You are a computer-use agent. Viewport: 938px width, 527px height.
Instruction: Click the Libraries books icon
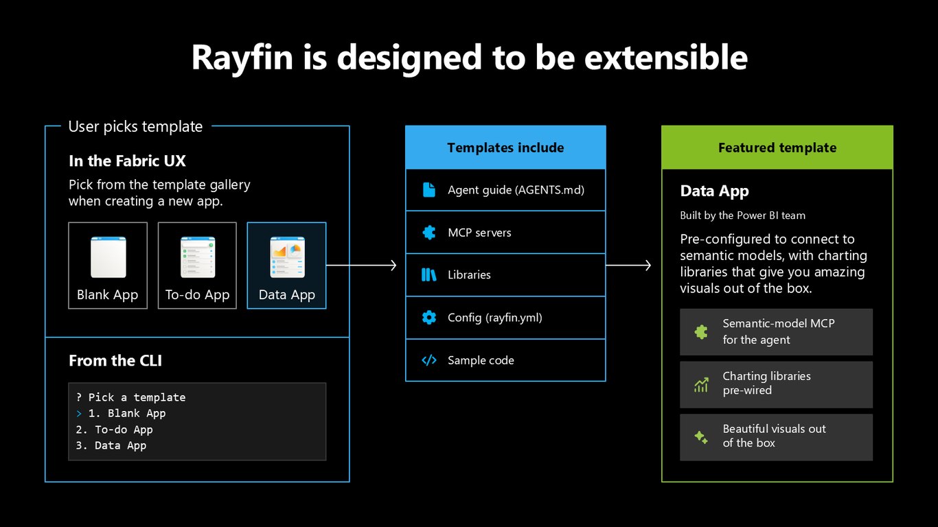[429, 275]
